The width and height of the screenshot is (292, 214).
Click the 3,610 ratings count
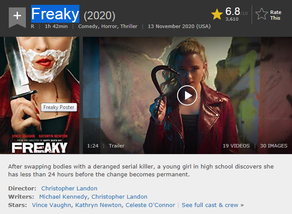[232, 19]
